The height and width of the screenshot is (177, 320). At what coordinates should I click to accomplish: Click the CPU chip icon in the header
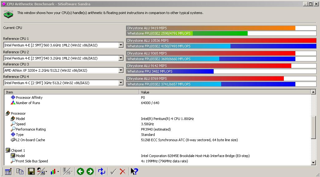click(8, 14)
